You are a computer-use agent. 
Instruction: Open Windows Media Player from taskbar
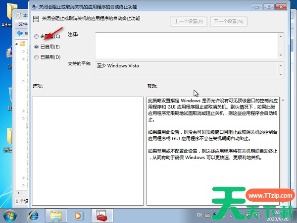pyautogui.click(x=78, y=216)
